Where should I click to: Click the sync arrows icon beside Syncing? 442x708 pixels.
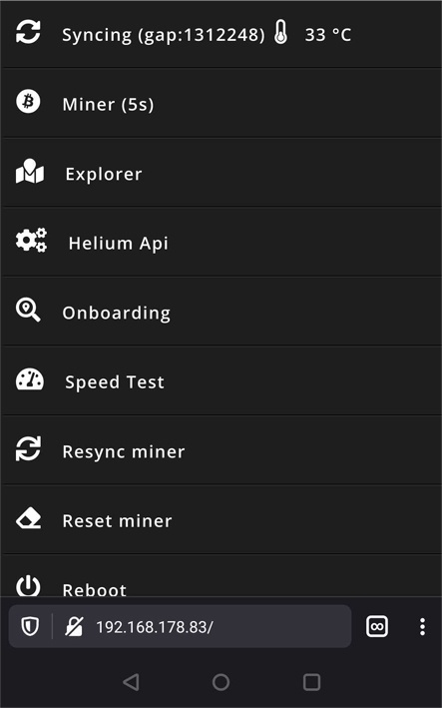(28, 33)
